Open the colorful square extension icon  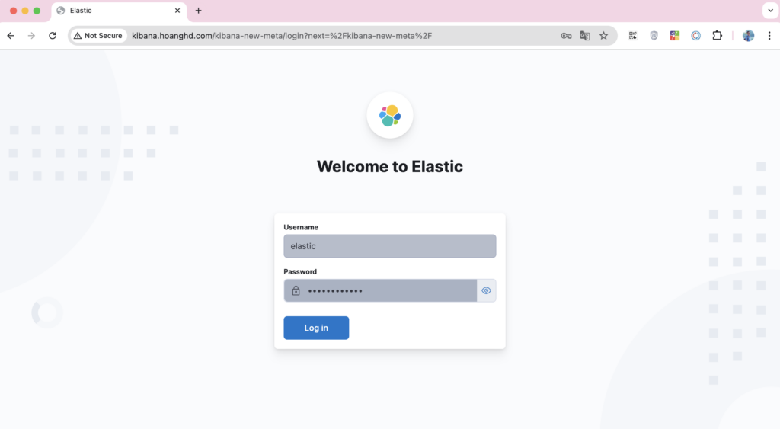(675, 35)
